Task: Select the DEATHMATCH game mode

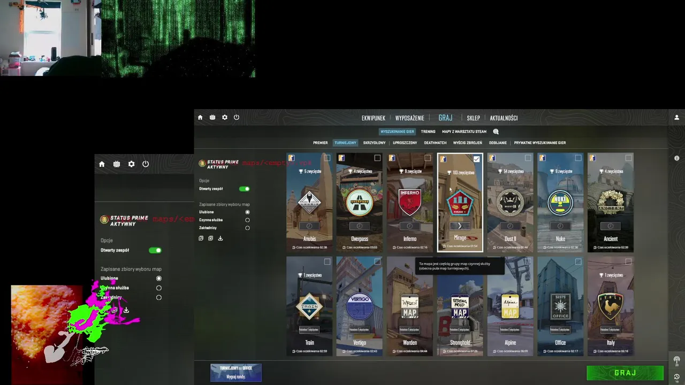Action: (435, 143)
